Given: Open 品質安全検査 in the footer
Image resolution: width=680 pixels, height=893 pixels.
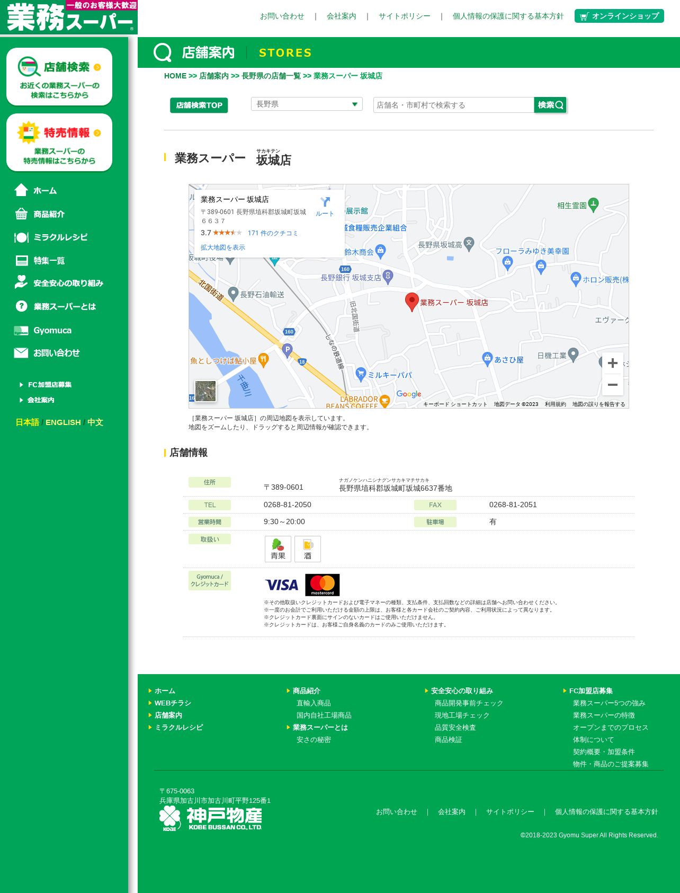Looking at the screenshot, I should (x=455, y=727).
